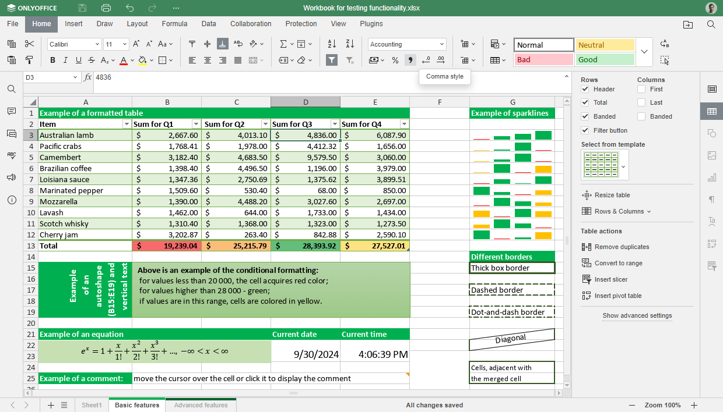Open the Comments icon in left sidebar
The width and height of the screenshot is (723, 412).
tap(12, 111)
